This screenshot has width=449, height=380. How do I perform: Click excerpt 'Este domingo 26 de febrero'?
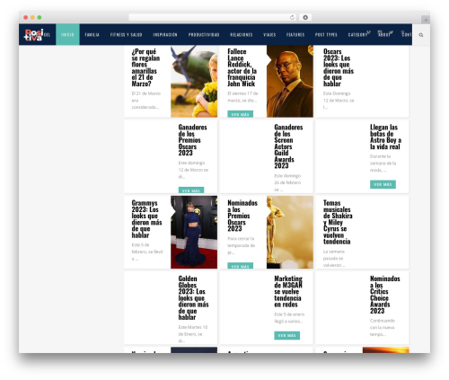click(287, 182)
